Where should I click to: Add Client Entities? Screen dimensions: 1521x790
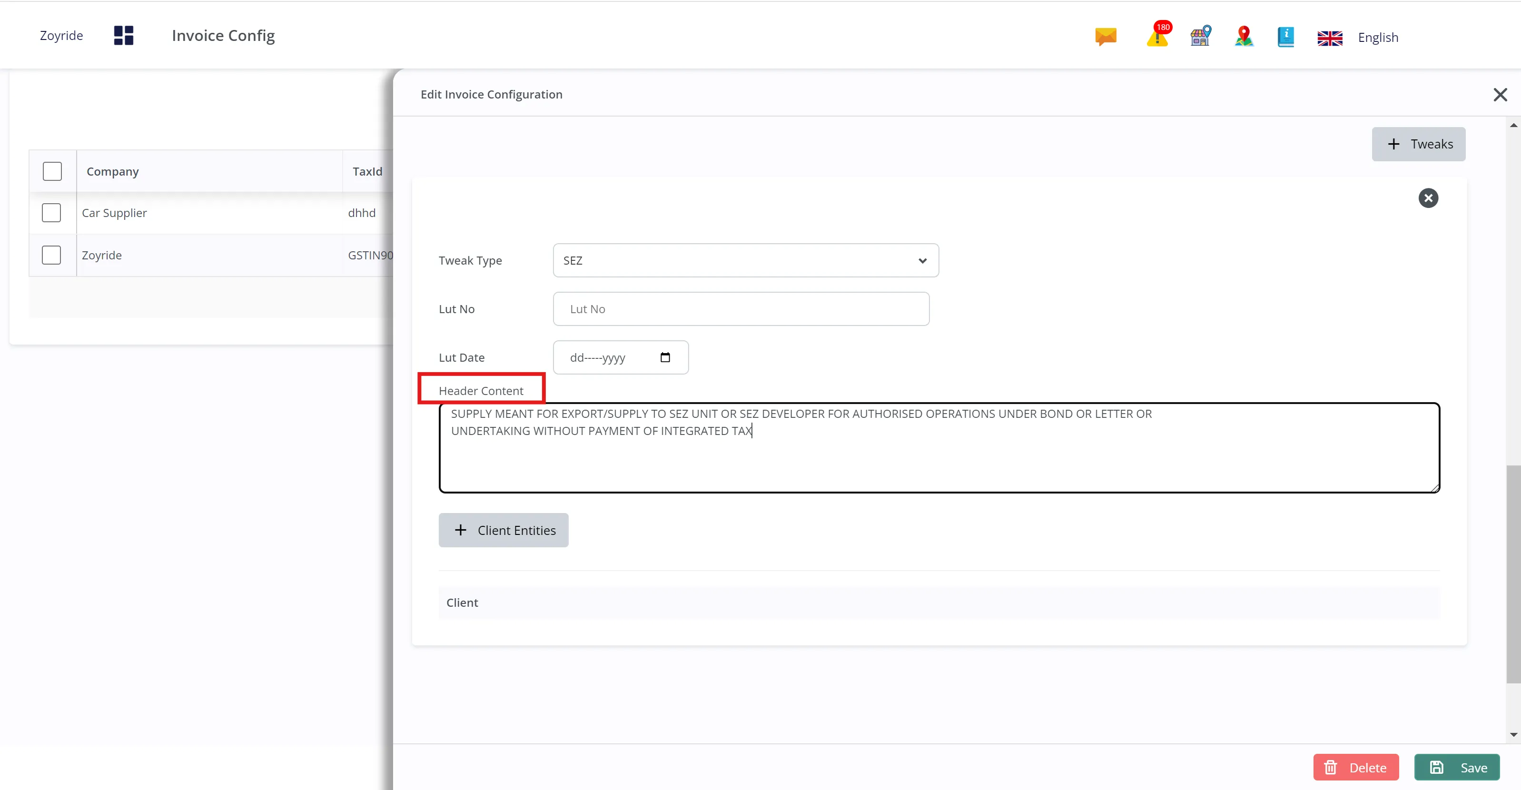pyautogui.click(x=503, y=530)
